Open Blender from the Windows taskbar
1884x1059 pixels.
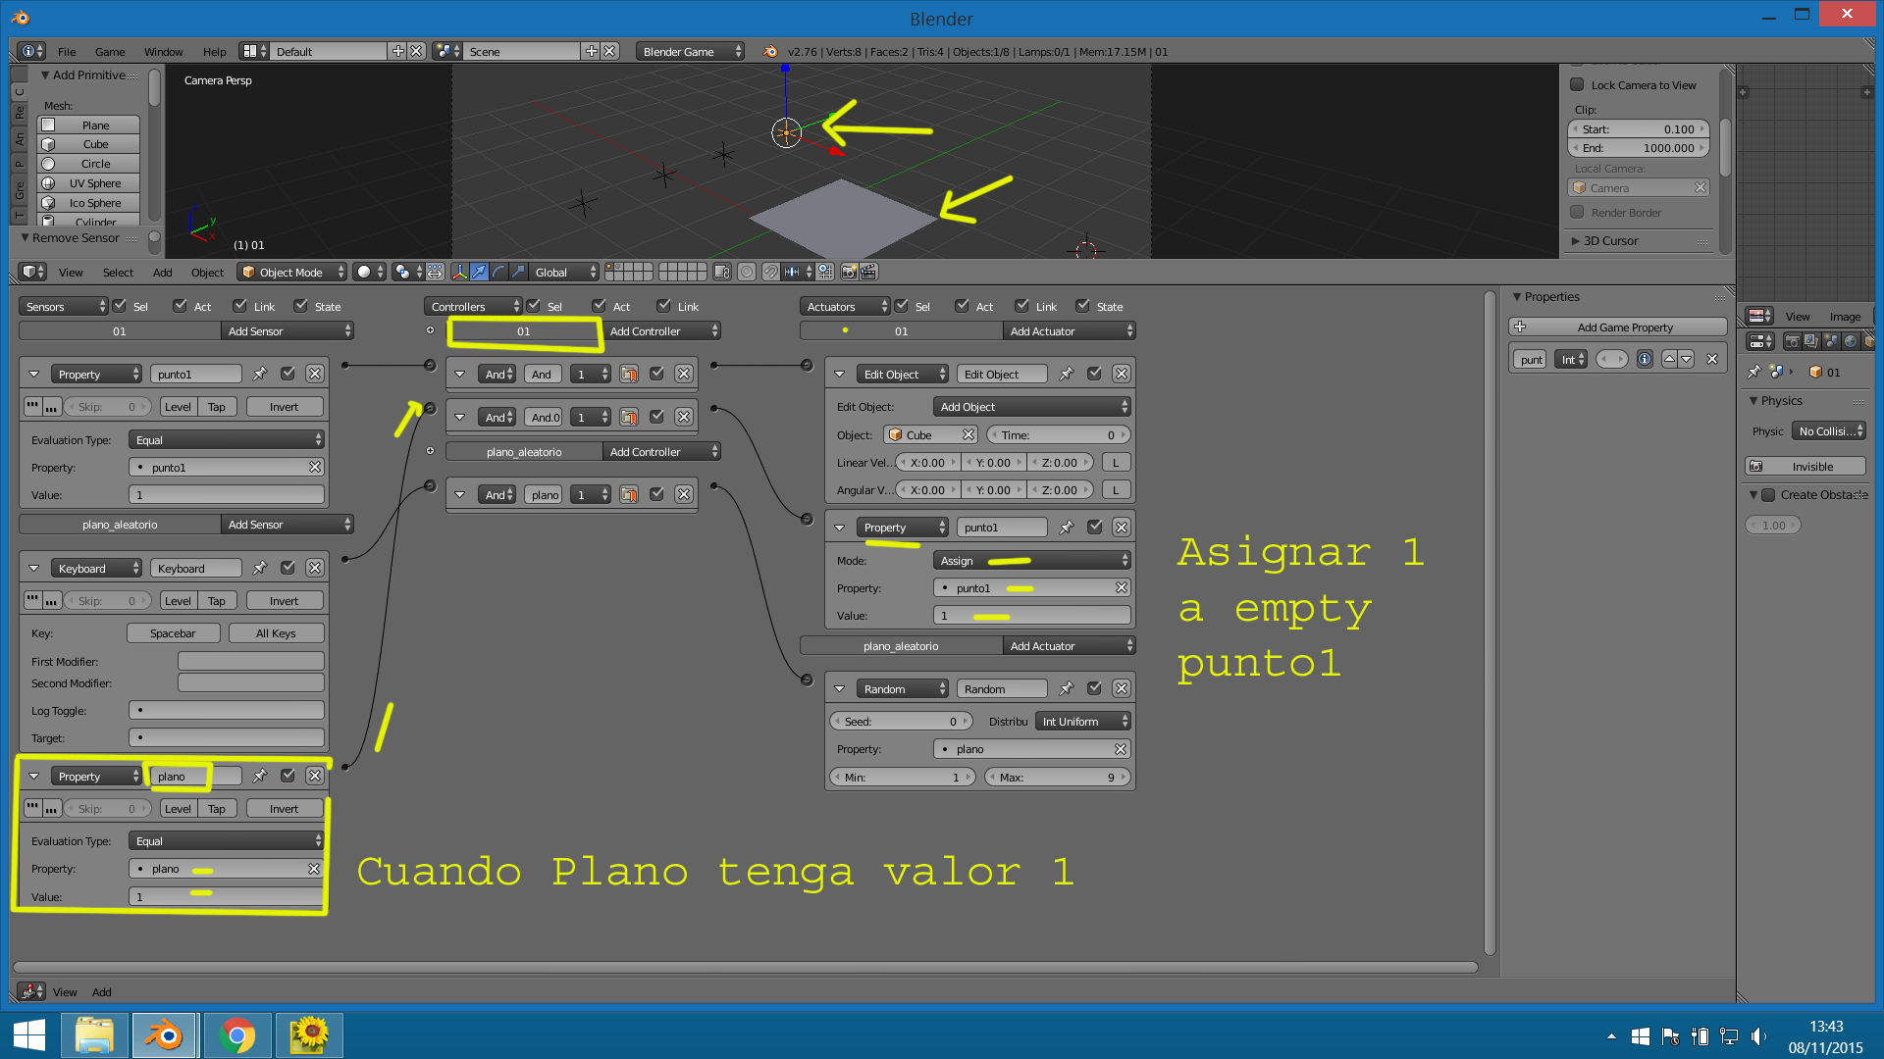[x=165, y=1035]
